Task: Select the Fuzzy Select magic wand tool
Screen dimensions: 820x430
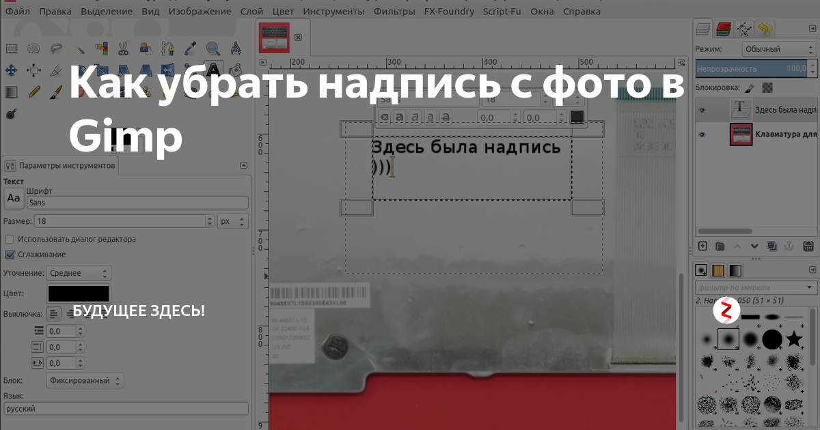Action: coord(79,48)
